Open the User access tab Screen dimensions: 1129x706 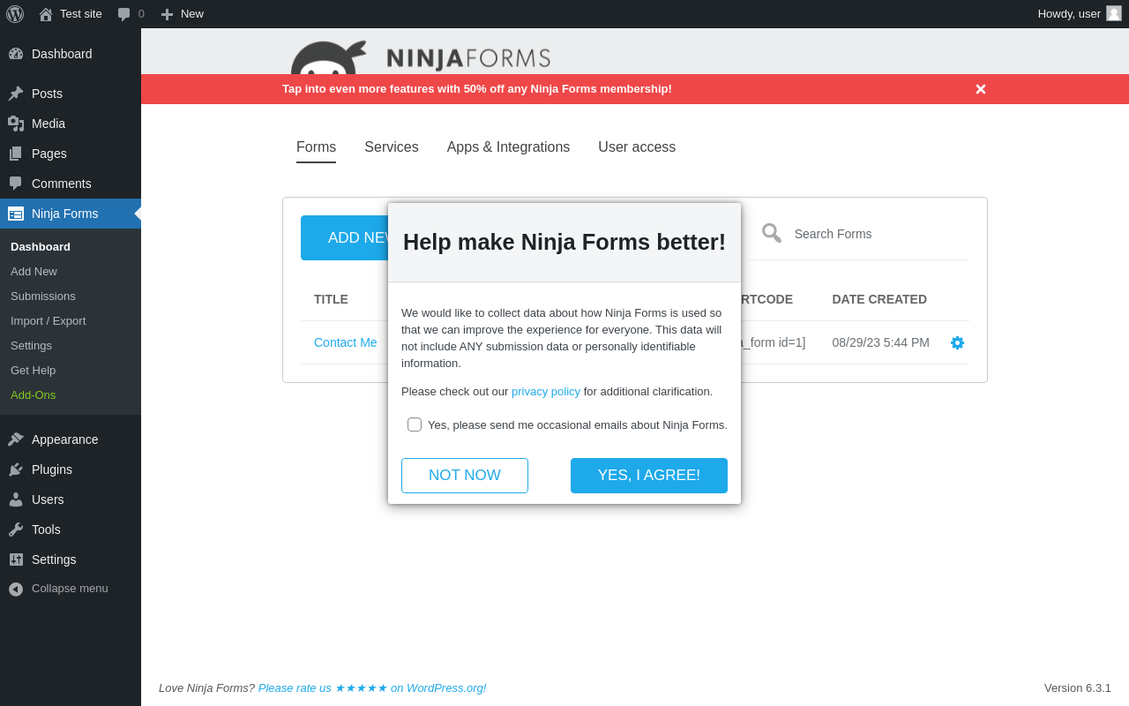coord(637,147)
